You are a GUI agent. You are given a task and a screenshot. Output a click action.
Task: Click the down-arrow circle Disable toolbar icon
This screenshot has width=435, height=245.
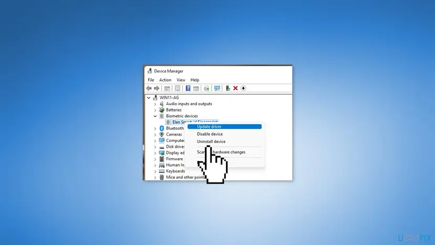[243, 88]
